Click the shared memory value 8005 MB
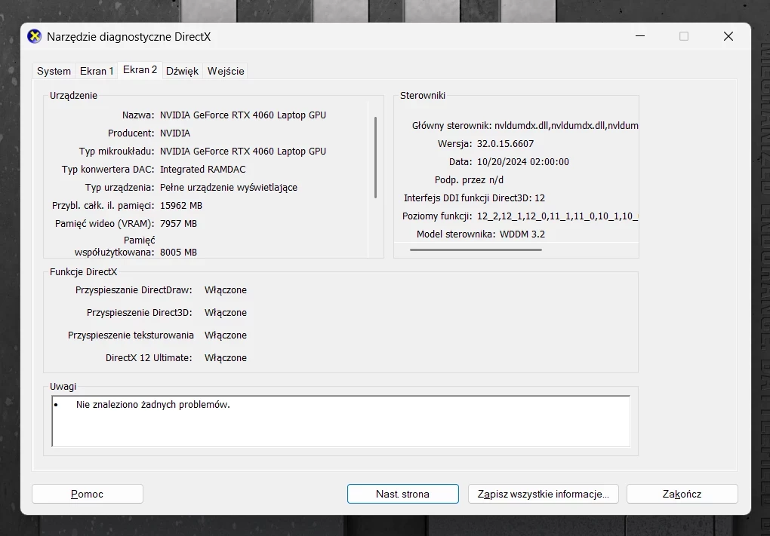 point(178,253)
